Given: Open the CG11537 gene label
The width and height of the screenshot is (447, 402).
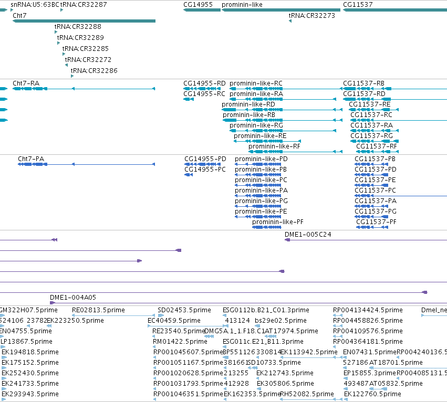Looking at the screenshot, I should click(358, 5).
